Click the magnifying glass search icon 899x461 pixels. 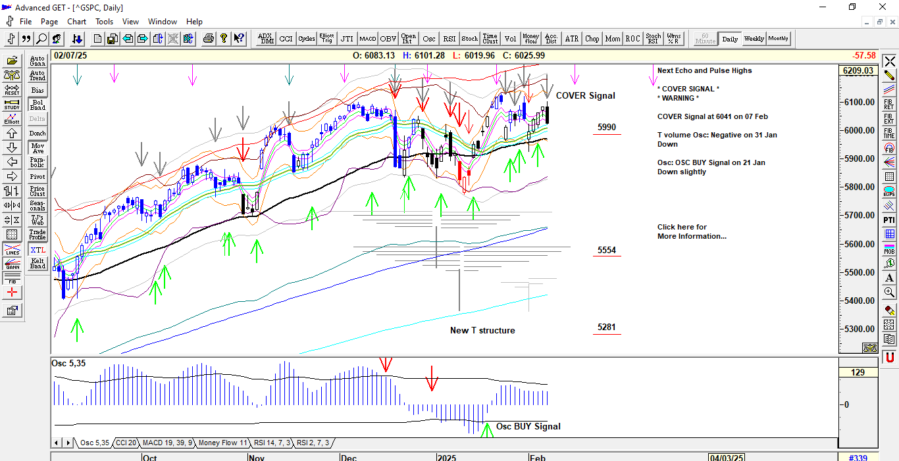pos(41,39)
